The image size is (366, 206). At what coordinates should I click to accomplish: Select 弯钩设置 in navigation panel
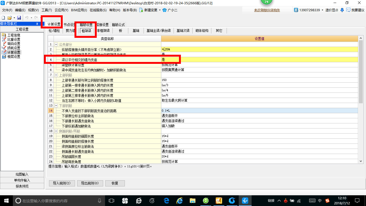pos(14,44)
